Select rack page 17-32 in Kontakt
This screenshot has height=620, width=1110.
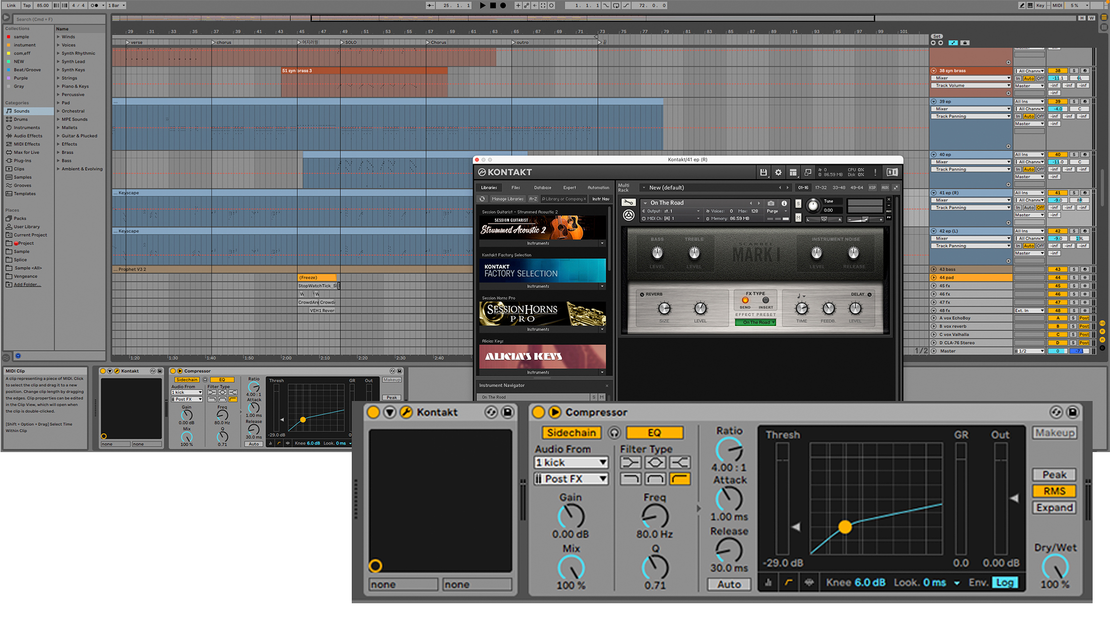coord(821,187)
